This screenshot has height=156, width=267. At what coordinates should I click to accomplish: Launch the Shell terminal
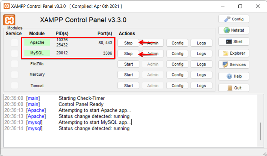(x=234, y=42)
